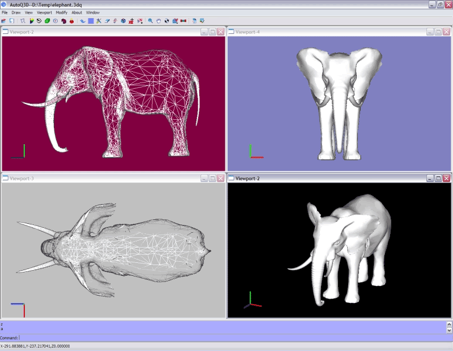The height and width of the screenshot is (351, 453).
Task: Maximize the Viewport-3 window
Action: coord(212,178)
